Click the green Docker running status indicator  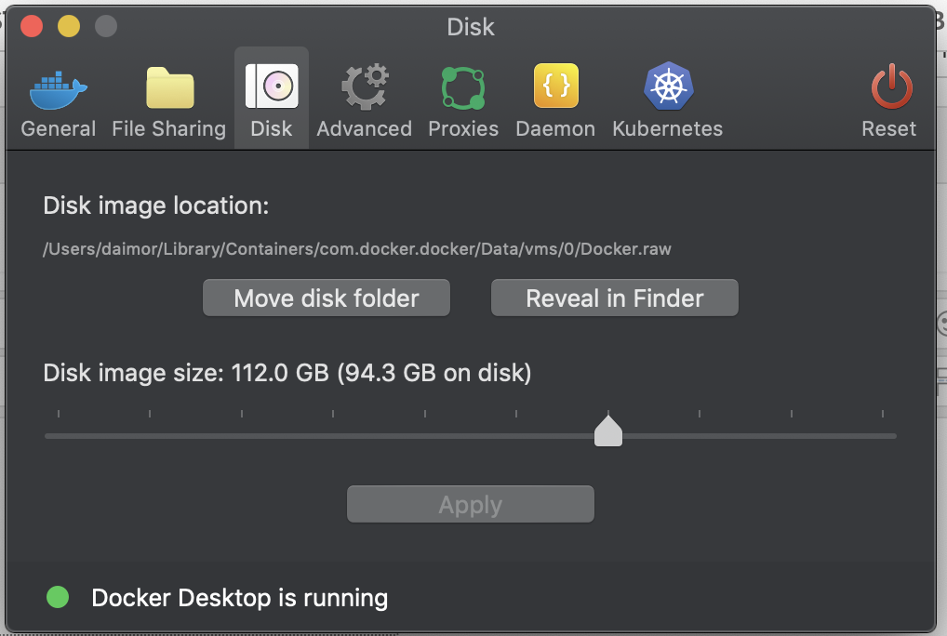coord(58,597)
